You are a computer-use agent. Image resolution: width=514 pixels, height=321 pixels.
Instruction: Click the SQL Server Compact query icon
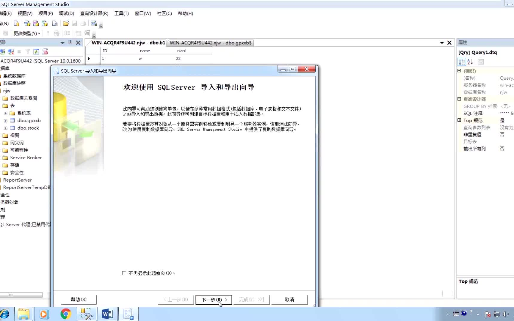point(55,23)
